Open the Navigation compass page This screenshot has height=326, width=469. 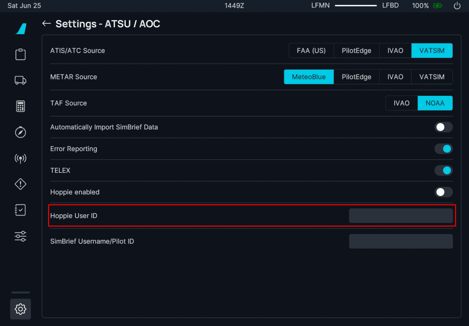click(x=20, y=132)
